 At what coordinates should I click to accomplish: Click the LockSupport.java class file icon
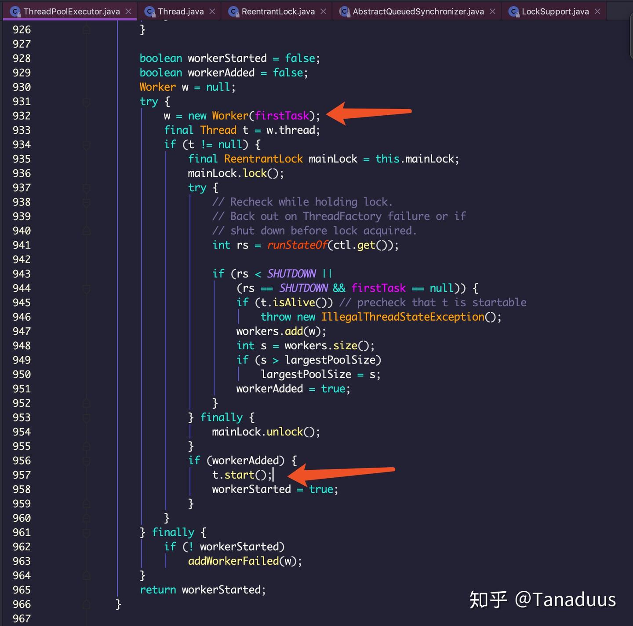[x=514, y=11]
